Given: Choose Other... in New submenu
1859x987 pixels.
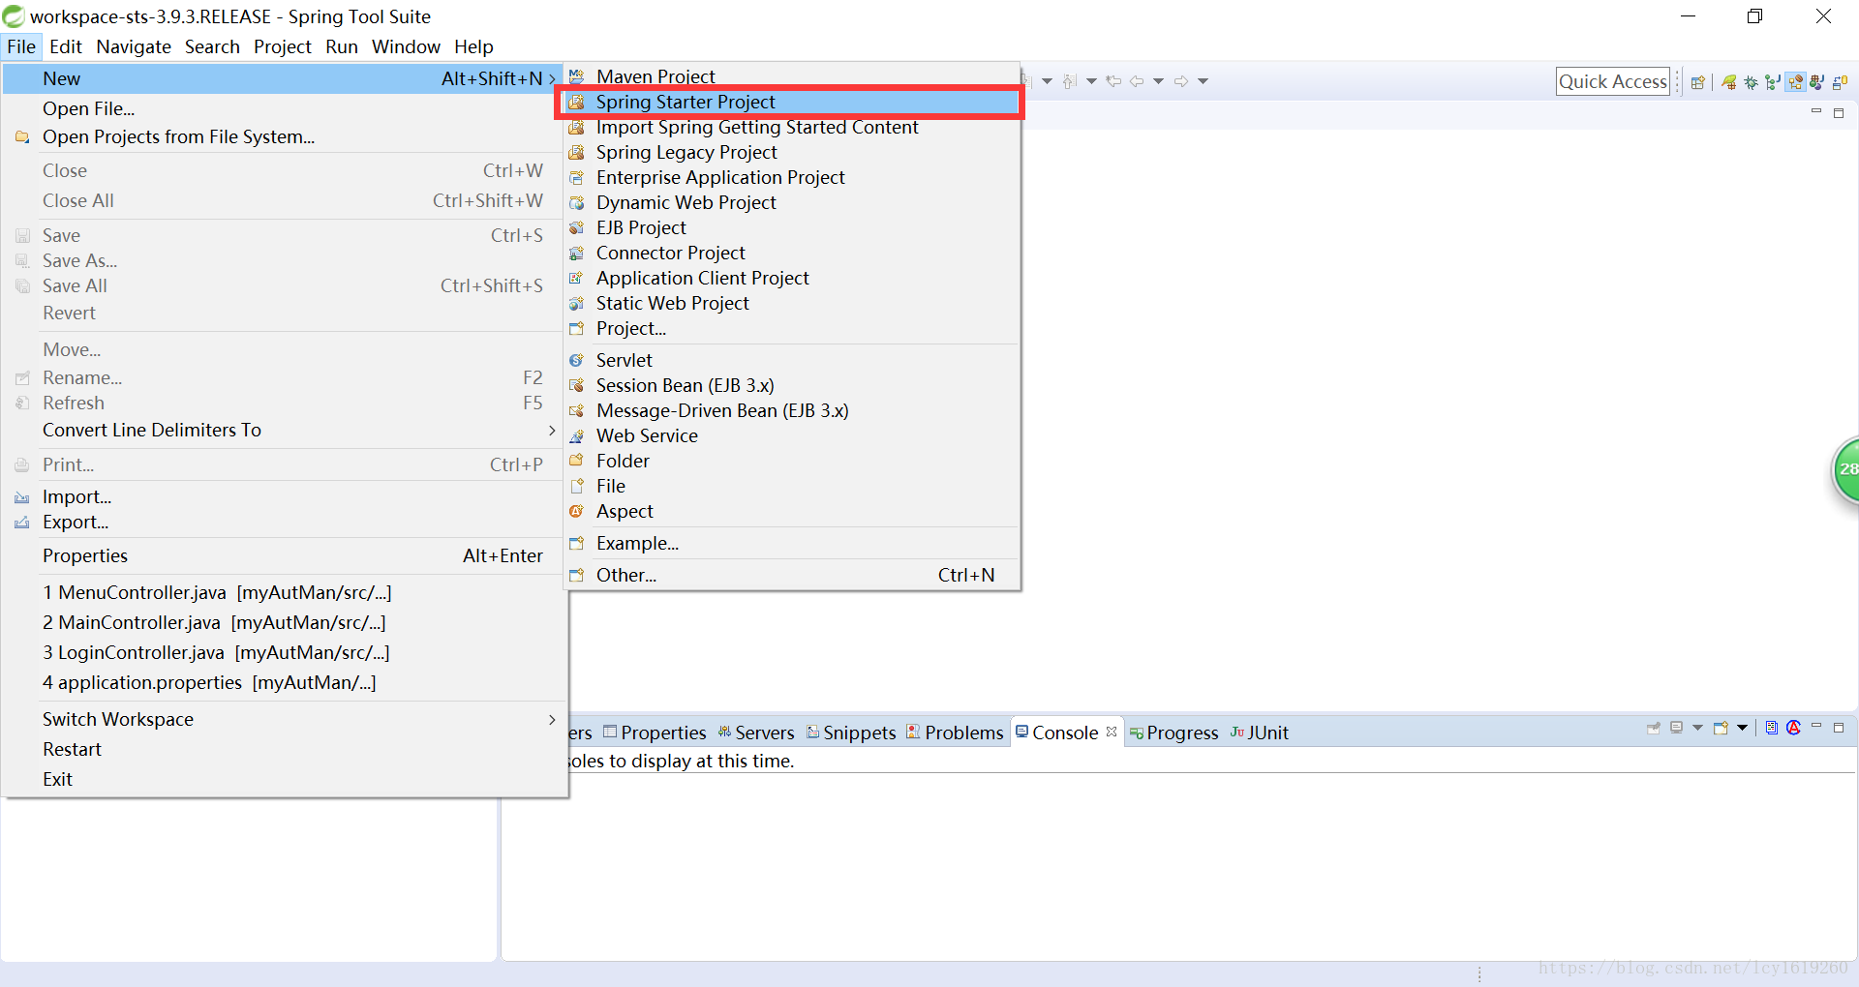Looking at the screenshot, I should pos(790,575).
